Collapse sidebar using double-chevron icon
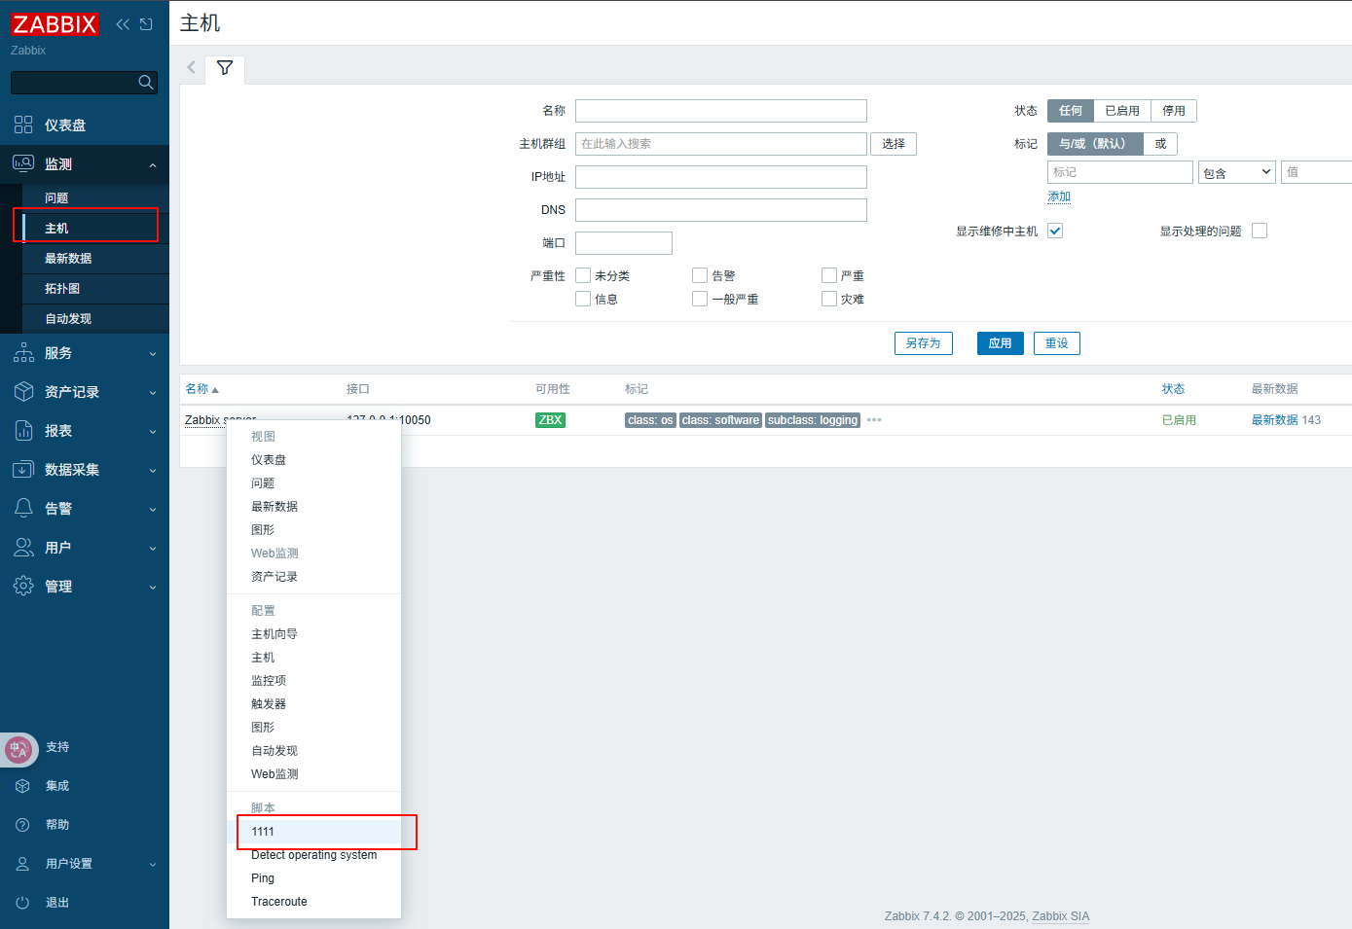Screen dimensions: 1352x929 click(123, 24)
